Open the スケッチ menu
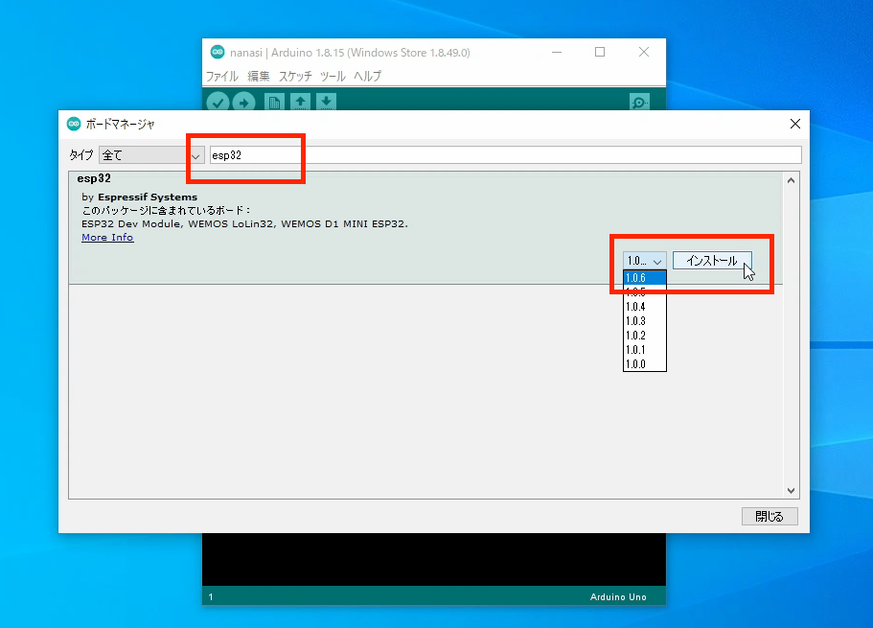 point(295,76)
